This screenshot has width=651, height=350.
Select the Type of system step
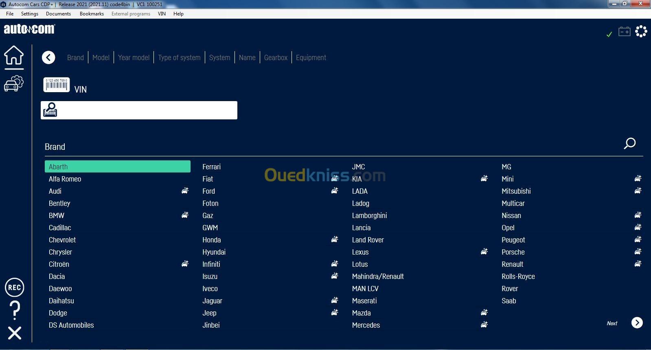click(x=180, y=58)
